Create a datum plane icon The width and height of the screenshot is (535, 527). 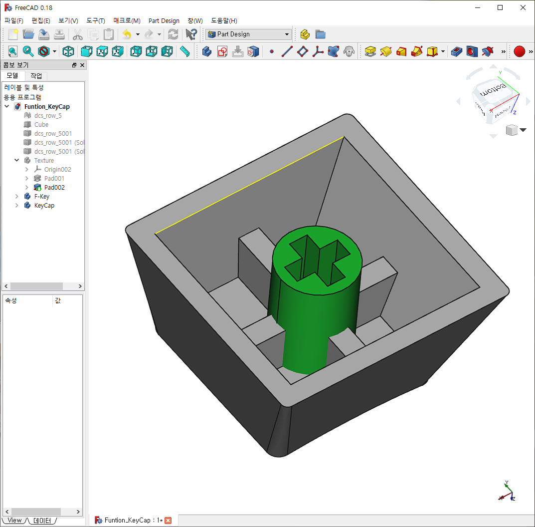click(x=302, y=51)
